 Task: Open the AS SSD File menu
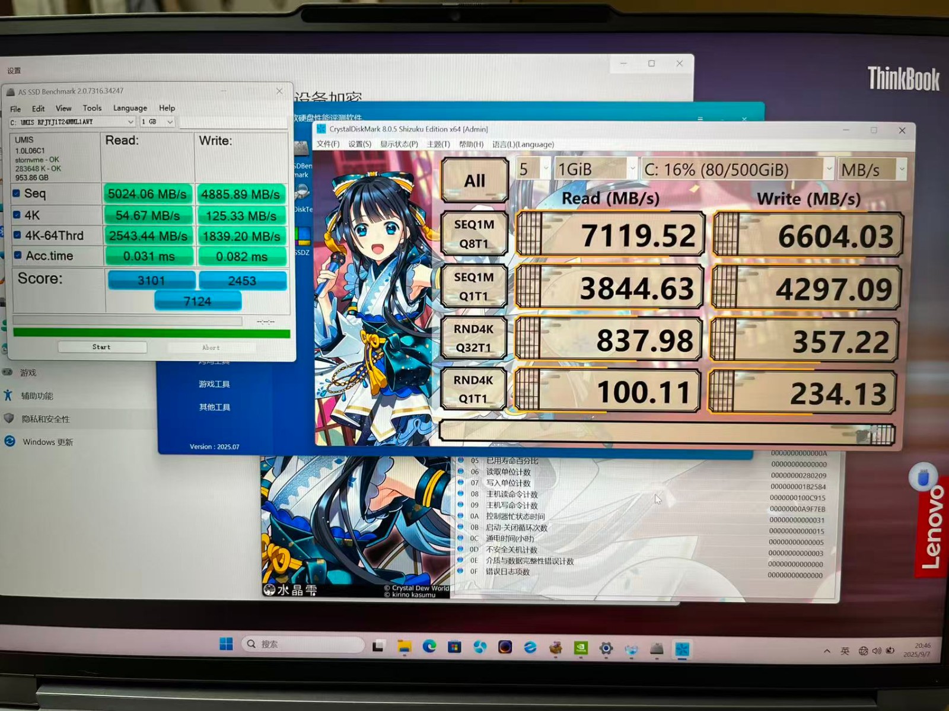pyautogui.click(x=15, y=109)
